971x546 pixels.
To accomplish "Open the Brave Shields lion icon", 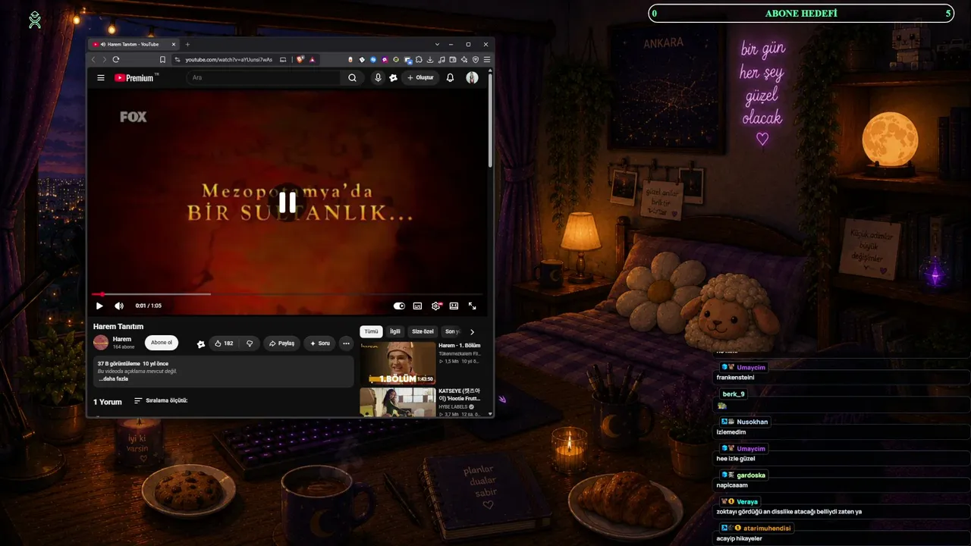I will tap(300, 59).
